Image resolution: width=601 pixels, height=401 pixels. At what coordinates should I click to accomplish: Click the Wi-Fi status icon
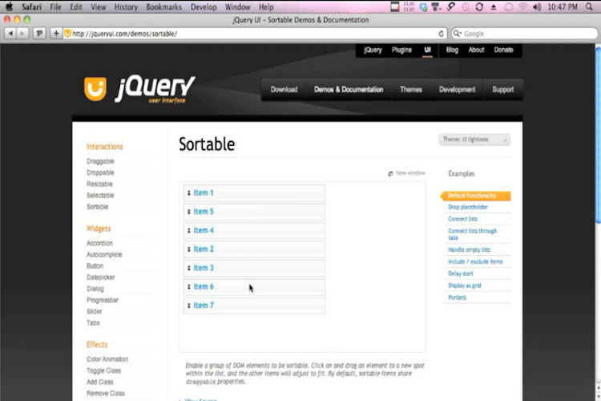click(x=522, y=7)
